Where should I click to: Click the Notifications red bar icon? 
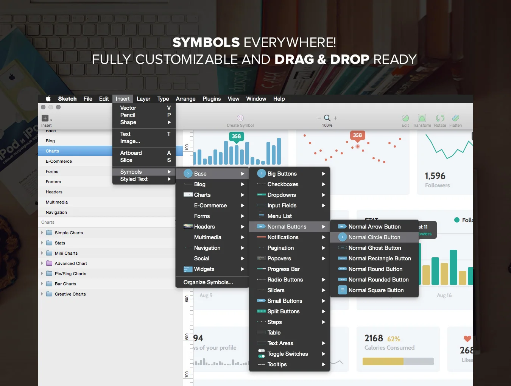click(262, 237)
